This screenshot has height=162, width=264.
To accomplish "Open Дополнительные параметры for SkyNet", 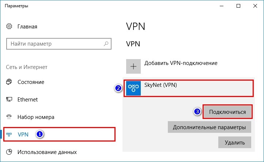I will (210, 127).
